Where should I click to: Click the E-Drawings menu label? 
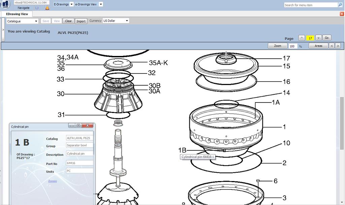coord(61,4)
